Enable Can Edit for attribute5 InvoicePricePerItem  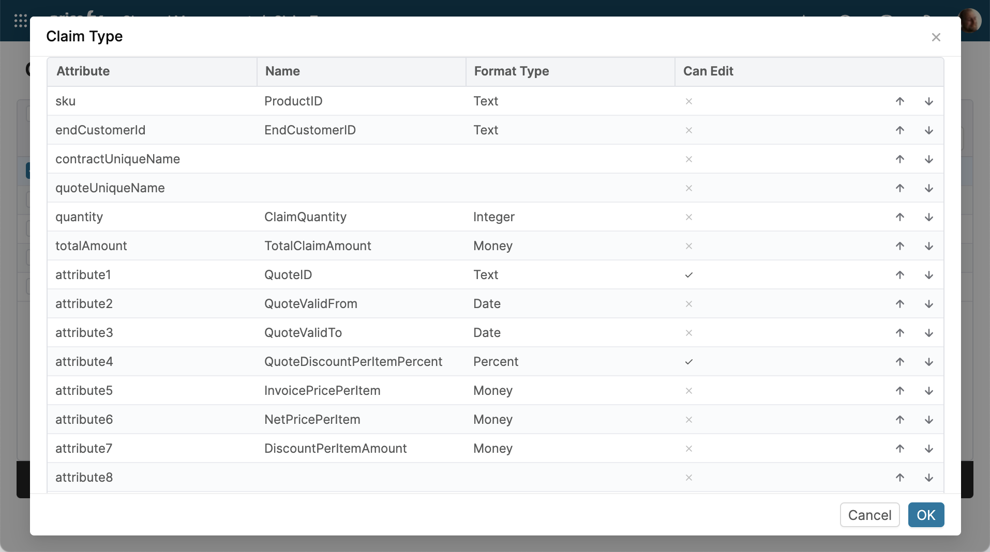688,391
